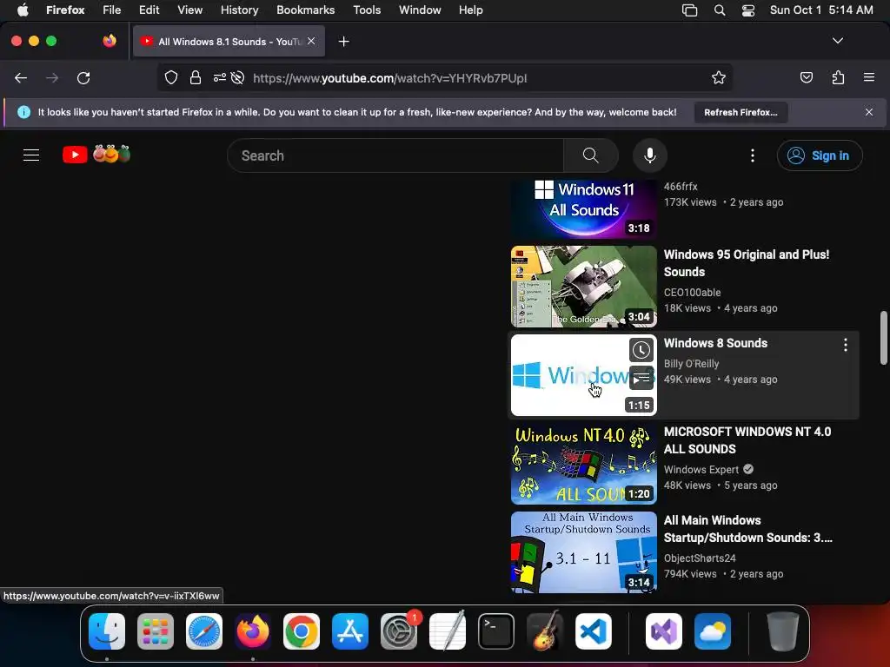The image size is (890, 667).
Task: Open the Bookmarks menu
Action: (x=305, y=10)
